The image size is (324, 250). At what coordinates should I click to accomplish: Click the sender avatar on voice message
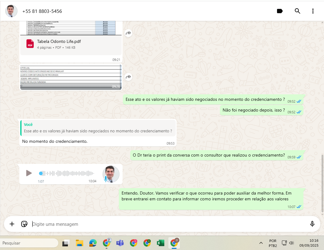(111, 174)
